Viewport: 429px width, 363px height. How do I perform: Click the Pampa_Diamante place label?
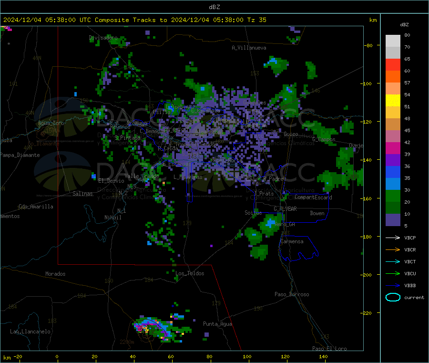click(x=20, y=155)
